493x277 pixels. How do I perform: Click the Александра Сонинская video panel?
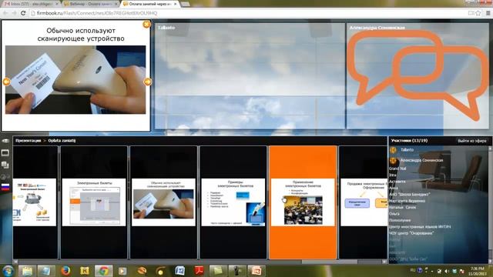[418, 75]
